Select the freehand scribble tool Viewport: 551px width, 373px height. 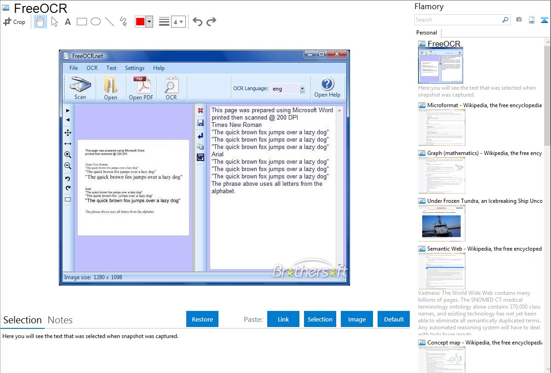click(123, 22)
